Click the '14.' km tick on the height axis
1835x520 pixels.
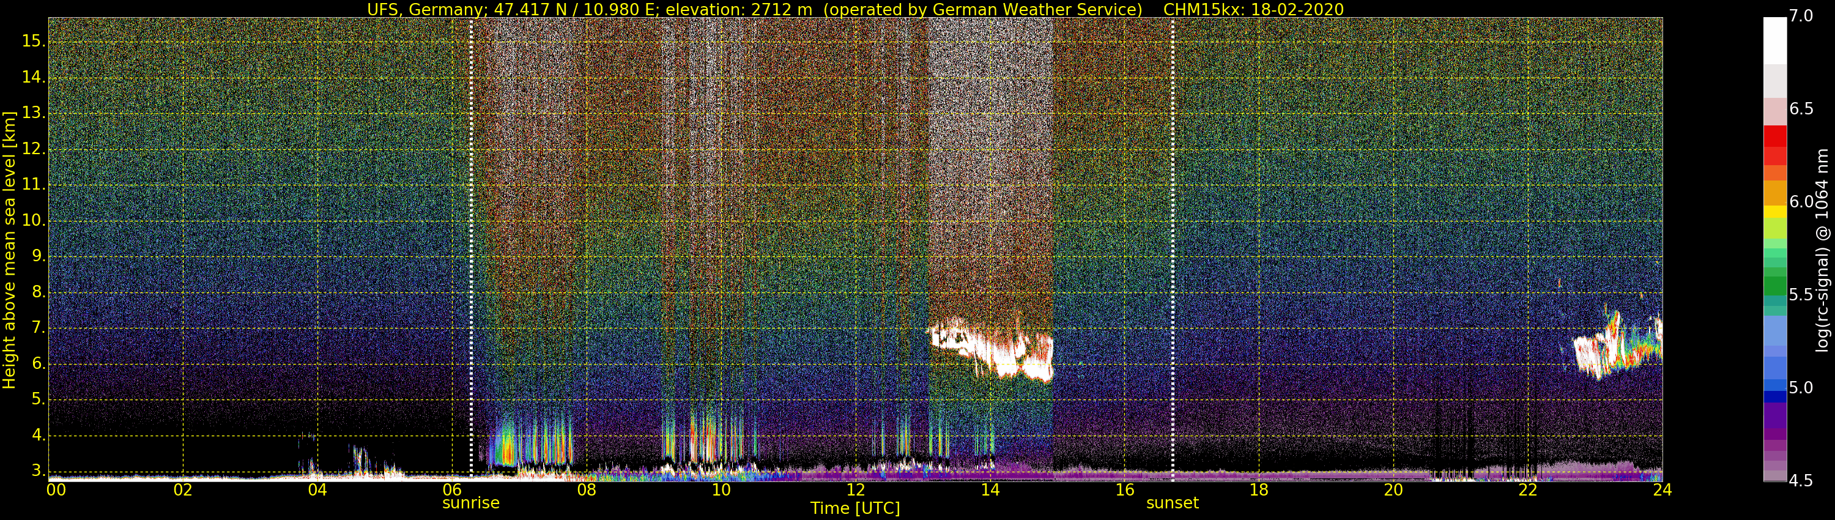pos(33,78)
